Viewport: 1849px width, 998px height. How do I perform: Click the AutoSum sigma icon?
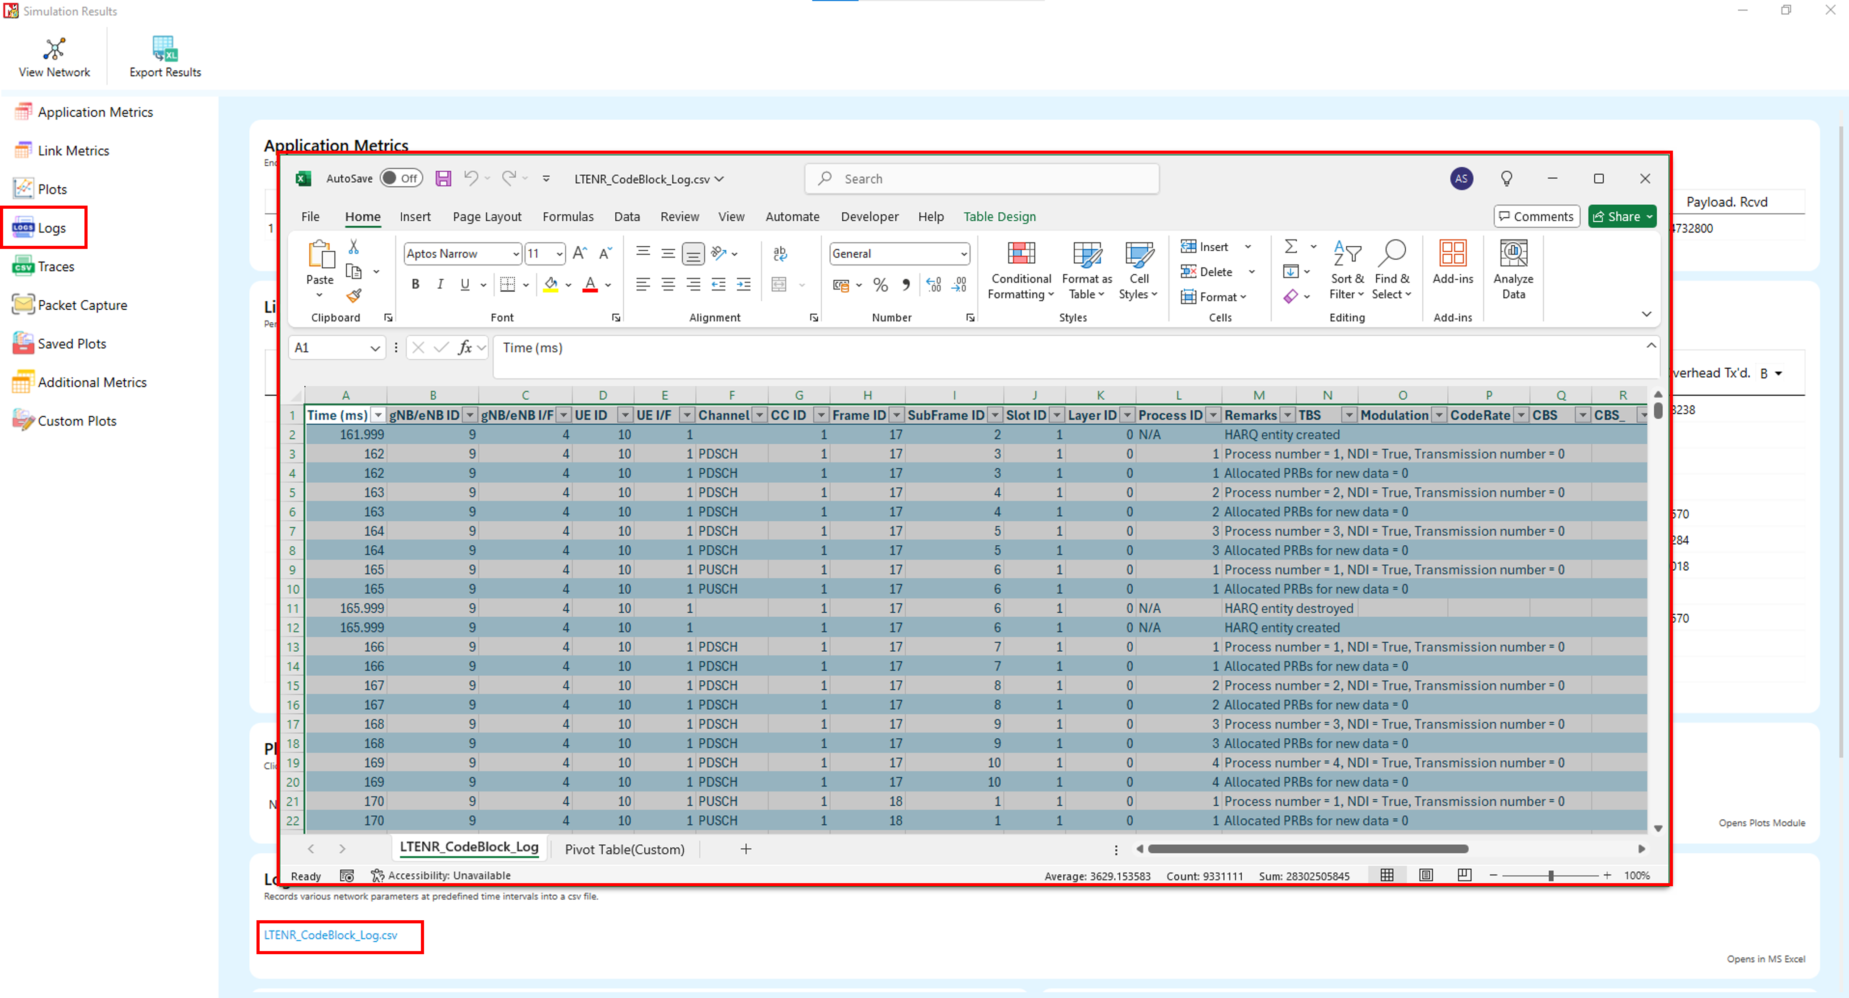pos(1290,246)
